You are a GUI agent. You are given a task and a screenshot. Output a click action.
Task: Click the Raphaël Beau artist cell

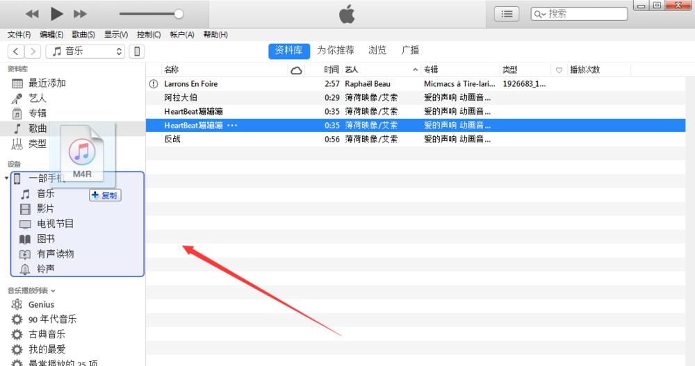[x=368, y=84]
